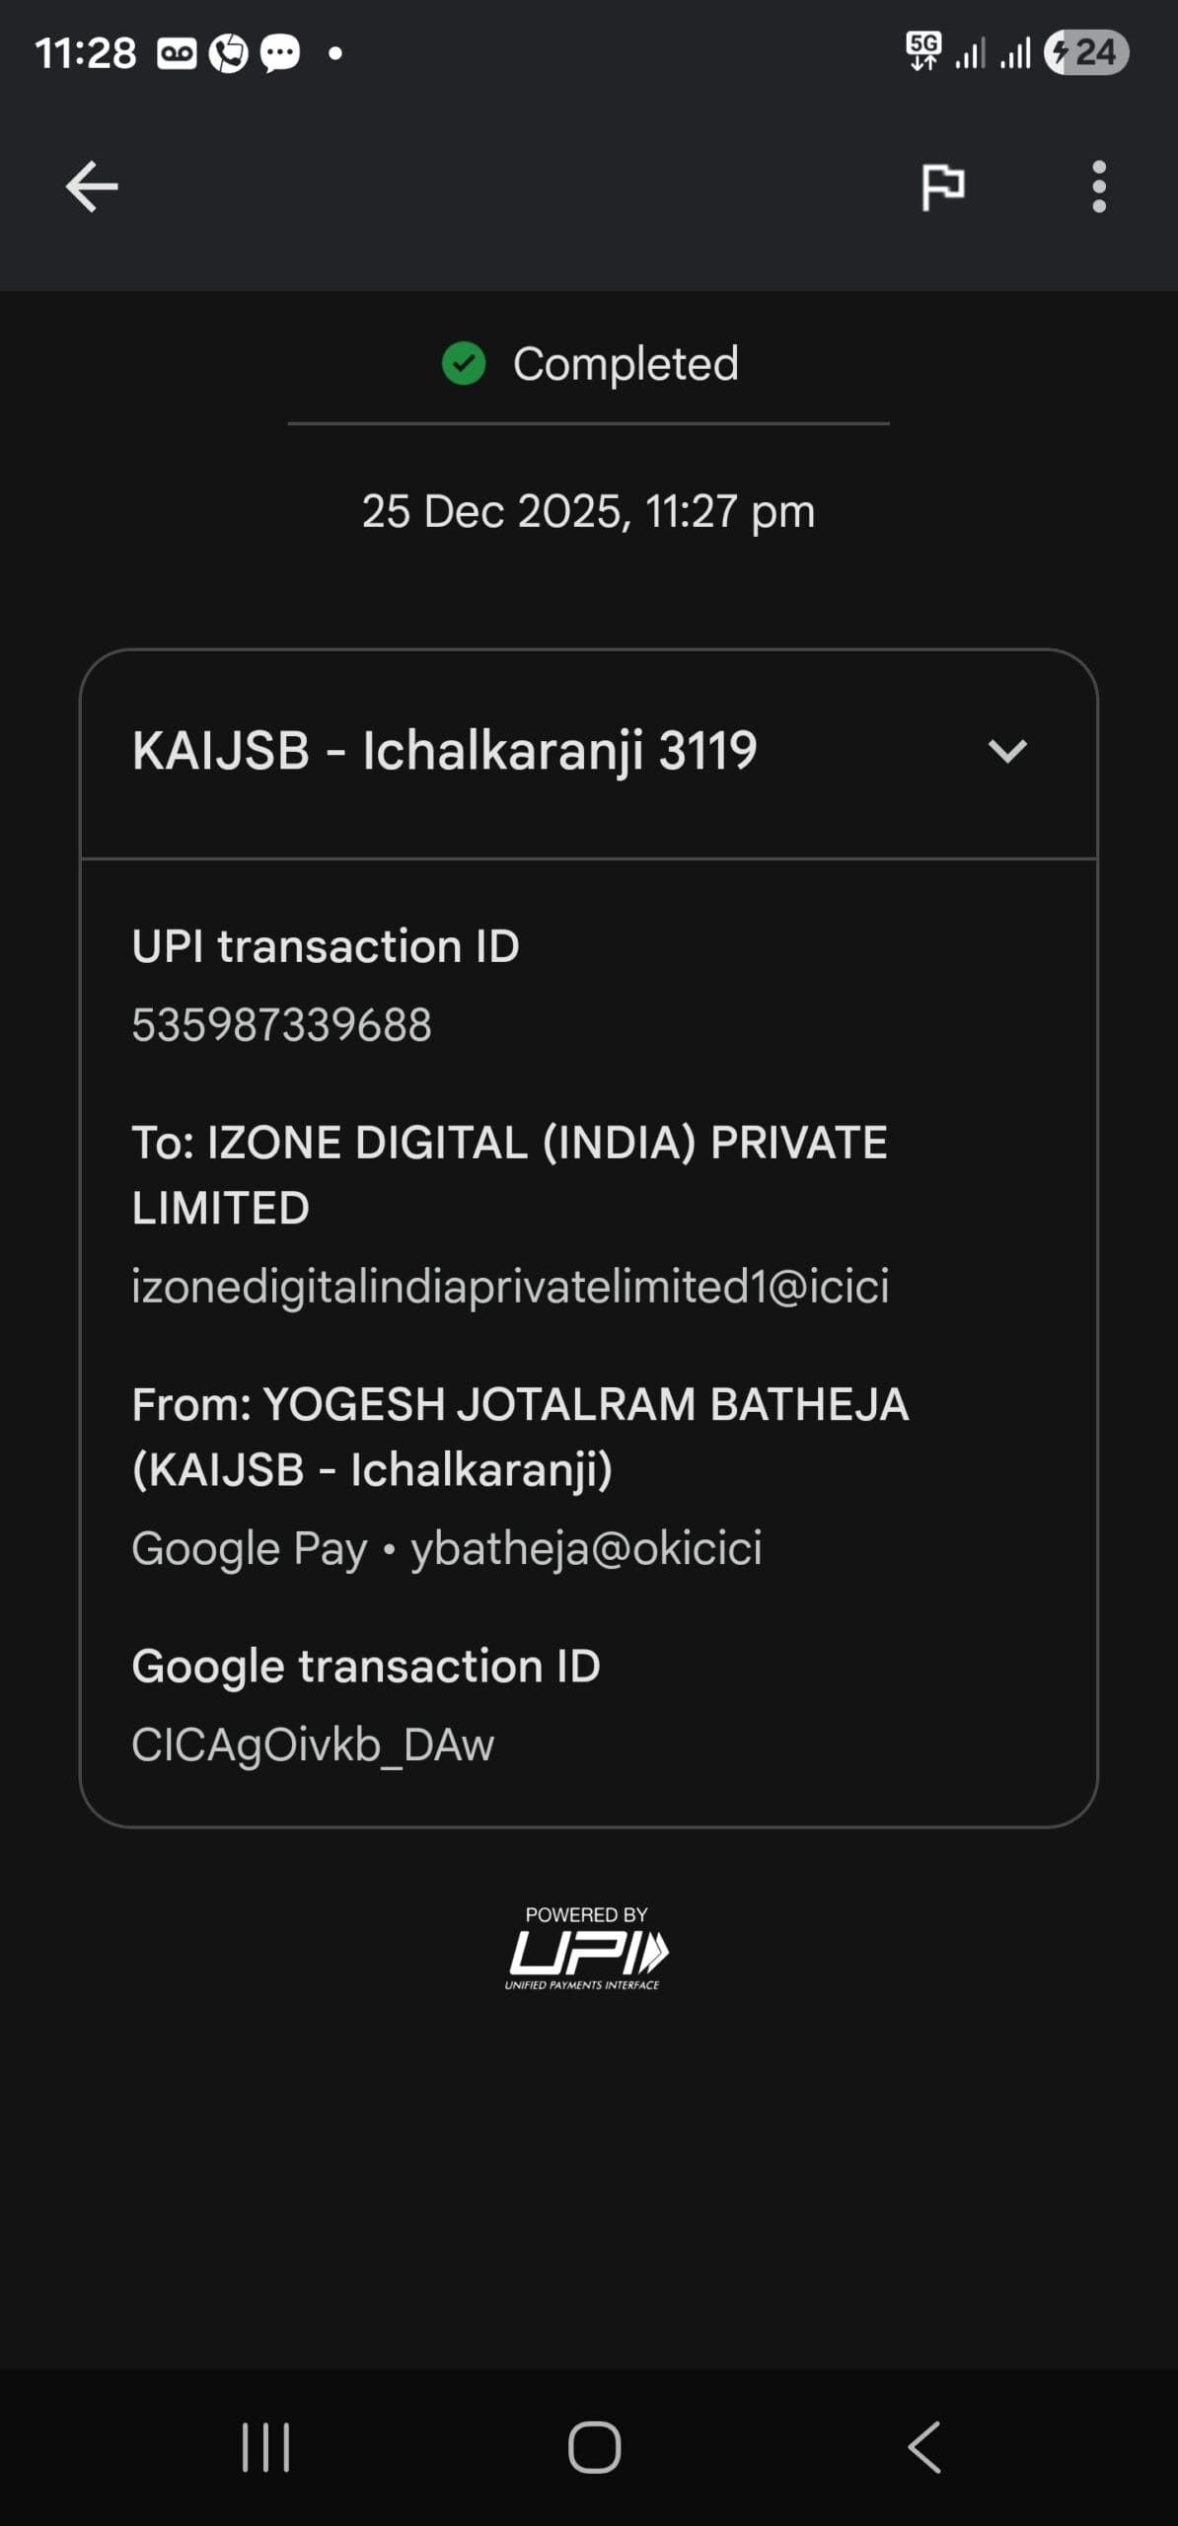1178x2526 pixels.
Task: Tap the battery indicator showing 24
Action: (x=1087, y=52)
